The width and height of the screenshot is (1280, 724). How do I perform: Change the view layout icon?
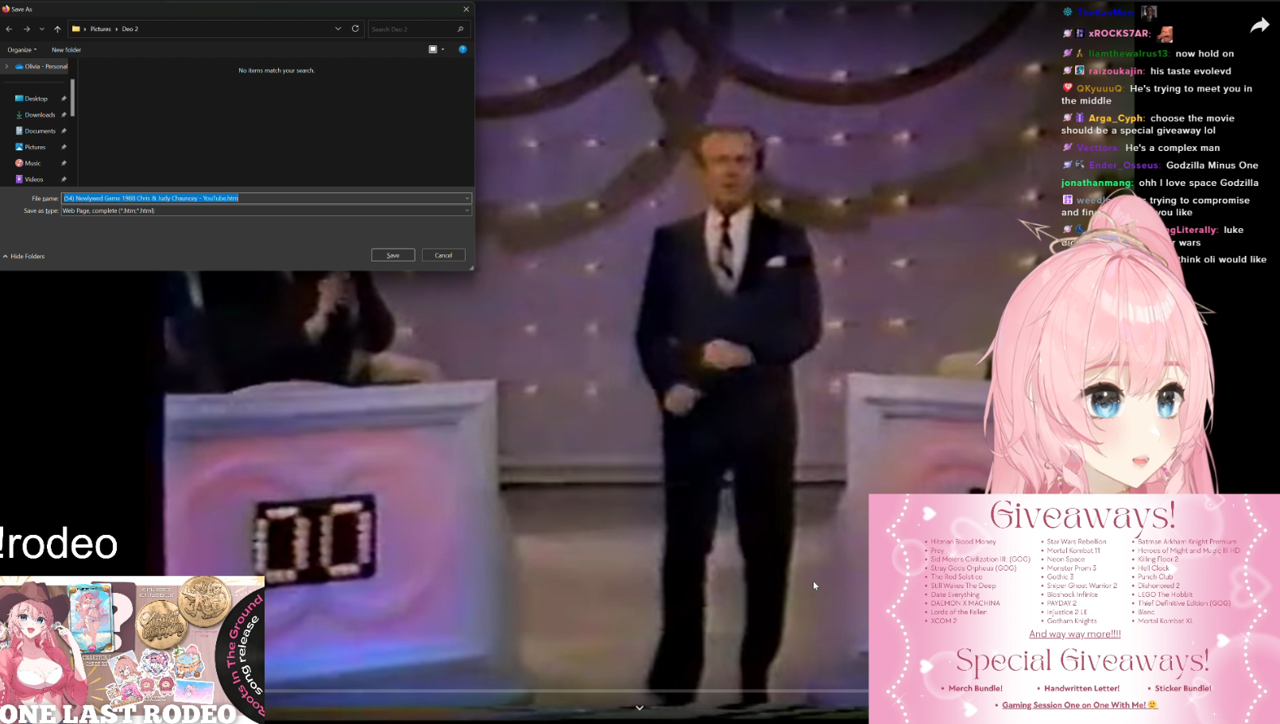[x=433, y=49]
